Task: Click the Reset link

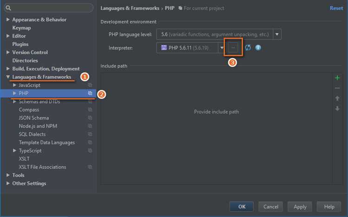Action: click(336, 8)
